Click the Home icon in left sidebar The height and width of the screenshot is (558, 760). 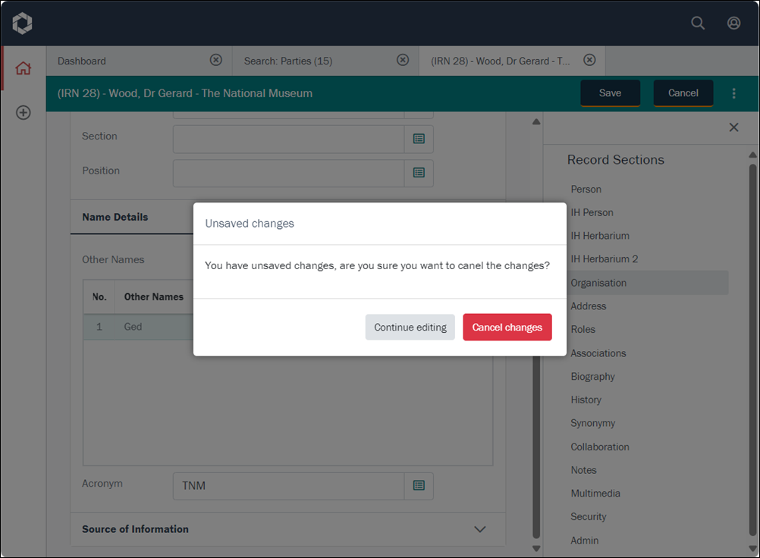[24, 68]
